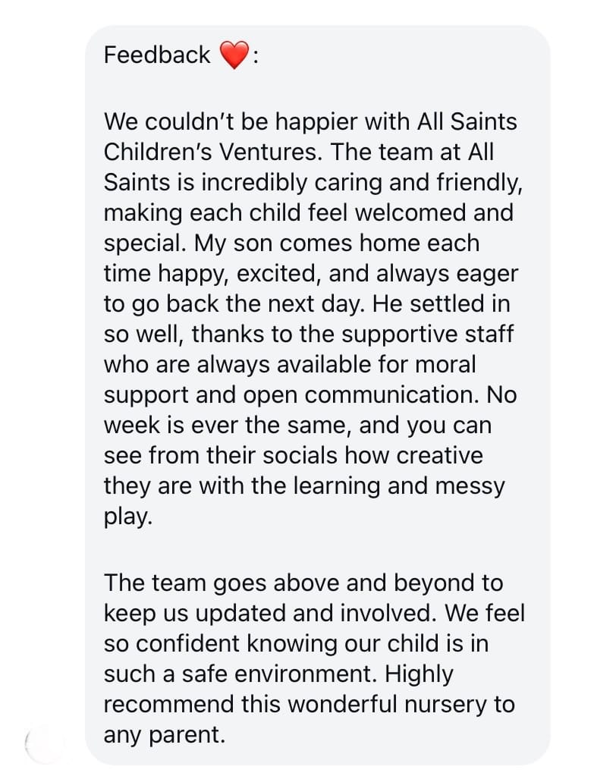Tap the phrase "such a safe environment"
This screenshot has height=776, width=616.
tap(240, 674)
